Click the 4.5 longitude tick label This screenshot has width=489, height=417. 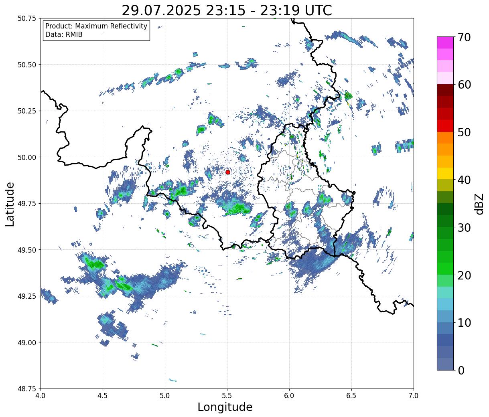point(103,396)
